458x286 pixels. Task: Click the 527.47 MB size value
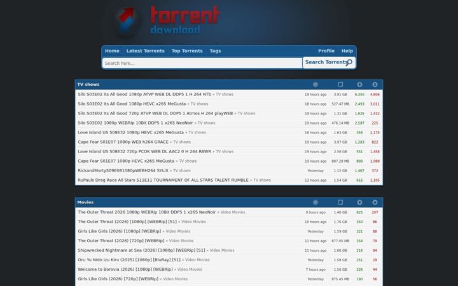pyautogui.click(x=340, y=104)
